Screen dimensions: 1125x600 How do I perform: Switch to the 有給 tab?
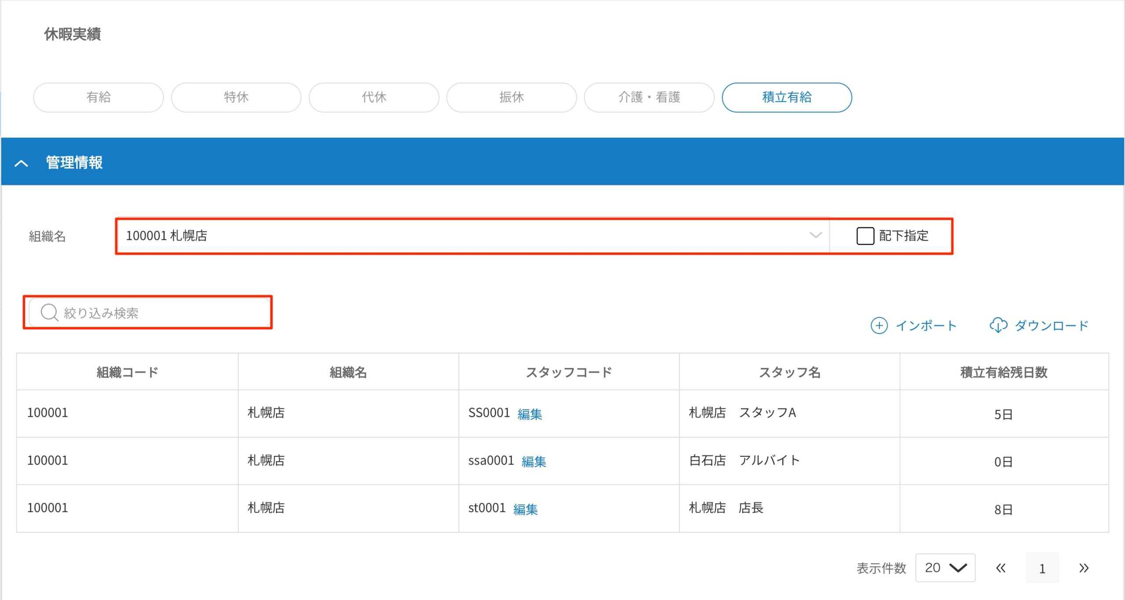coord(98,97)
